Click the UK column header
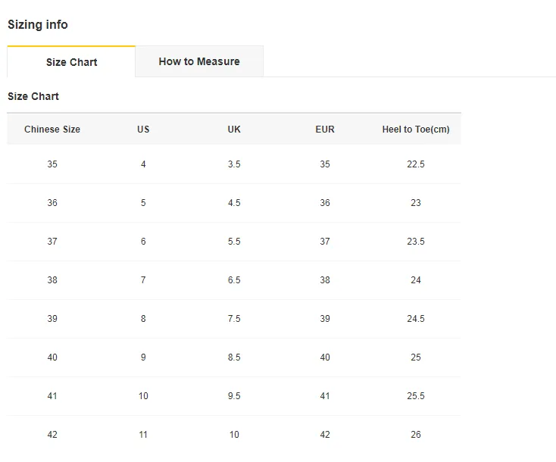This screenshot has height=462, width=556. tap(234, 130)
